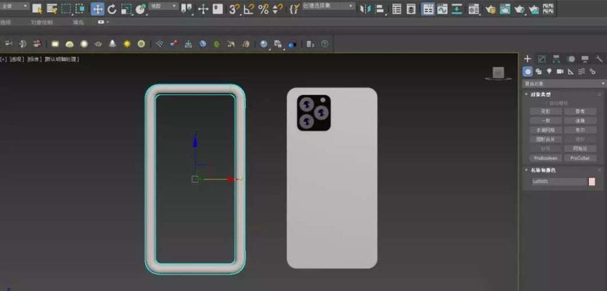Open the Material Editor
Screen dimensions: 607x291
[474, 9]
